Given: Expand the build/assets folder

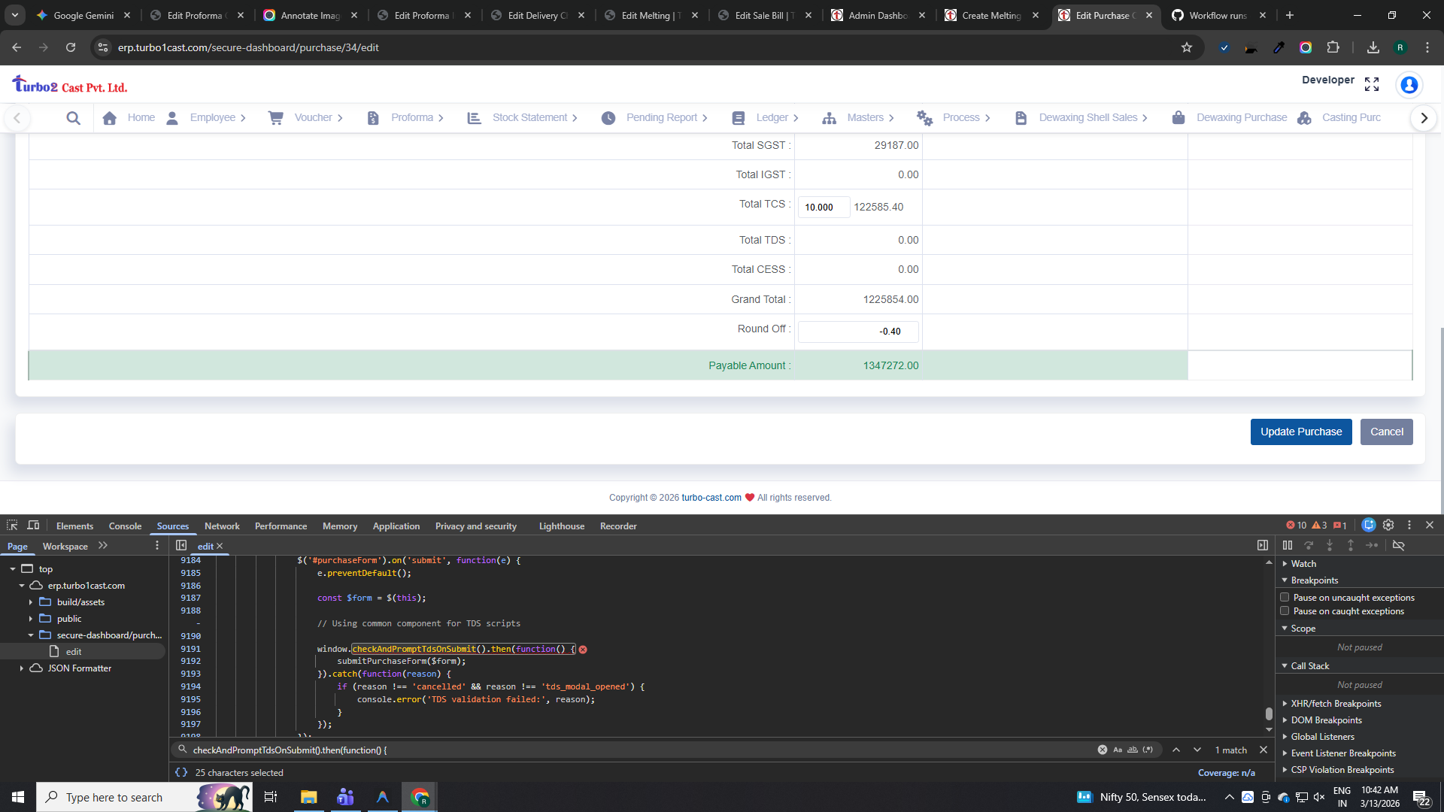Looking at the screenshot, I should (x=31, y=602).
